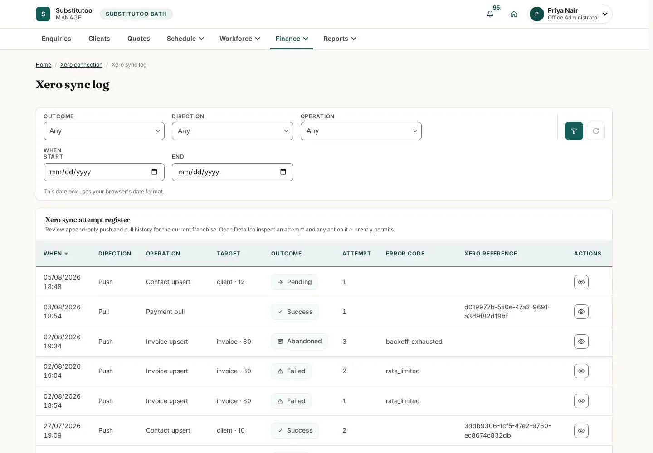Open the Reports menu
This screenshot has height=453, width=653.
click(x=340, y=39)
